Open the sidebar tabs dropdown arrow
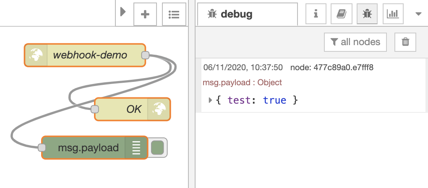 (x=418, y=14)
